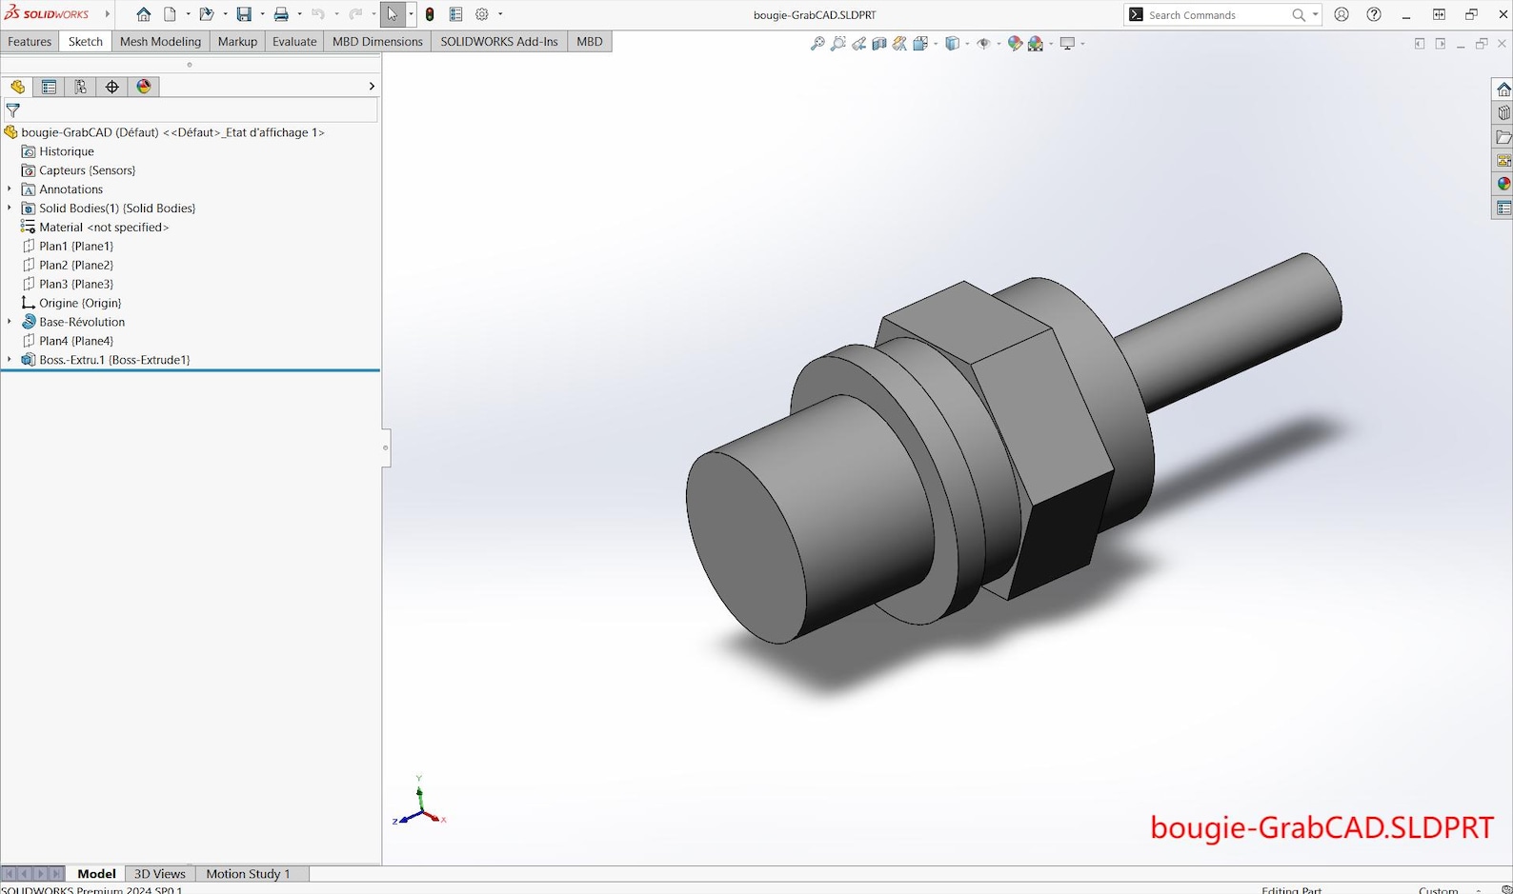Open View Palette icon in task pane
Viewport: 1513px width, 894px height.
1503,161
